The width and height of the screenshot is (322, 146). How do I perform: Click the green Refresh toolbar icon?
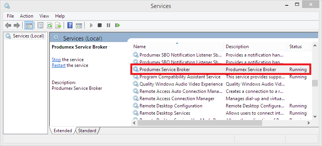pos(50,25)
